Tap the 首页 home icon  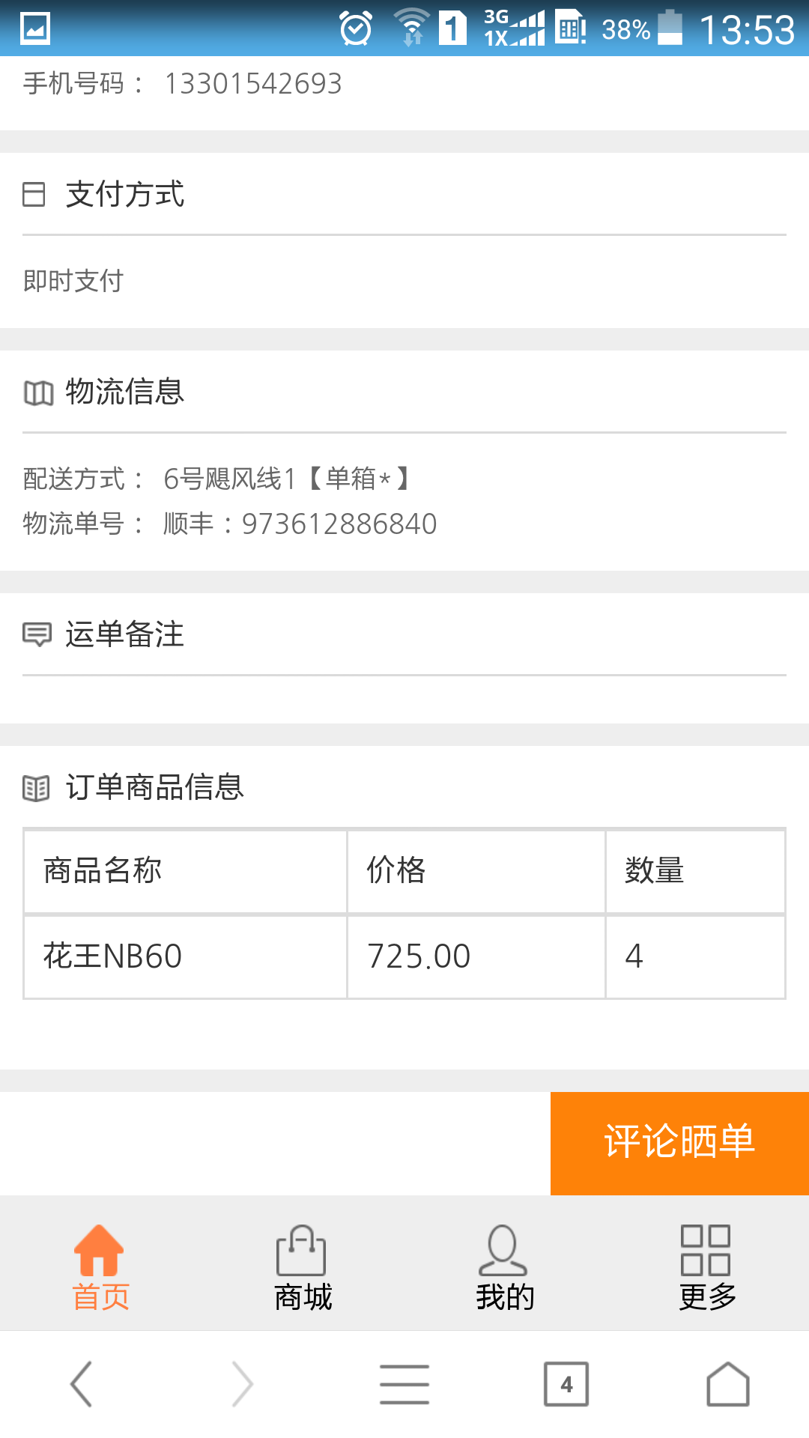pyautogui.click(x=100, y=1250)
